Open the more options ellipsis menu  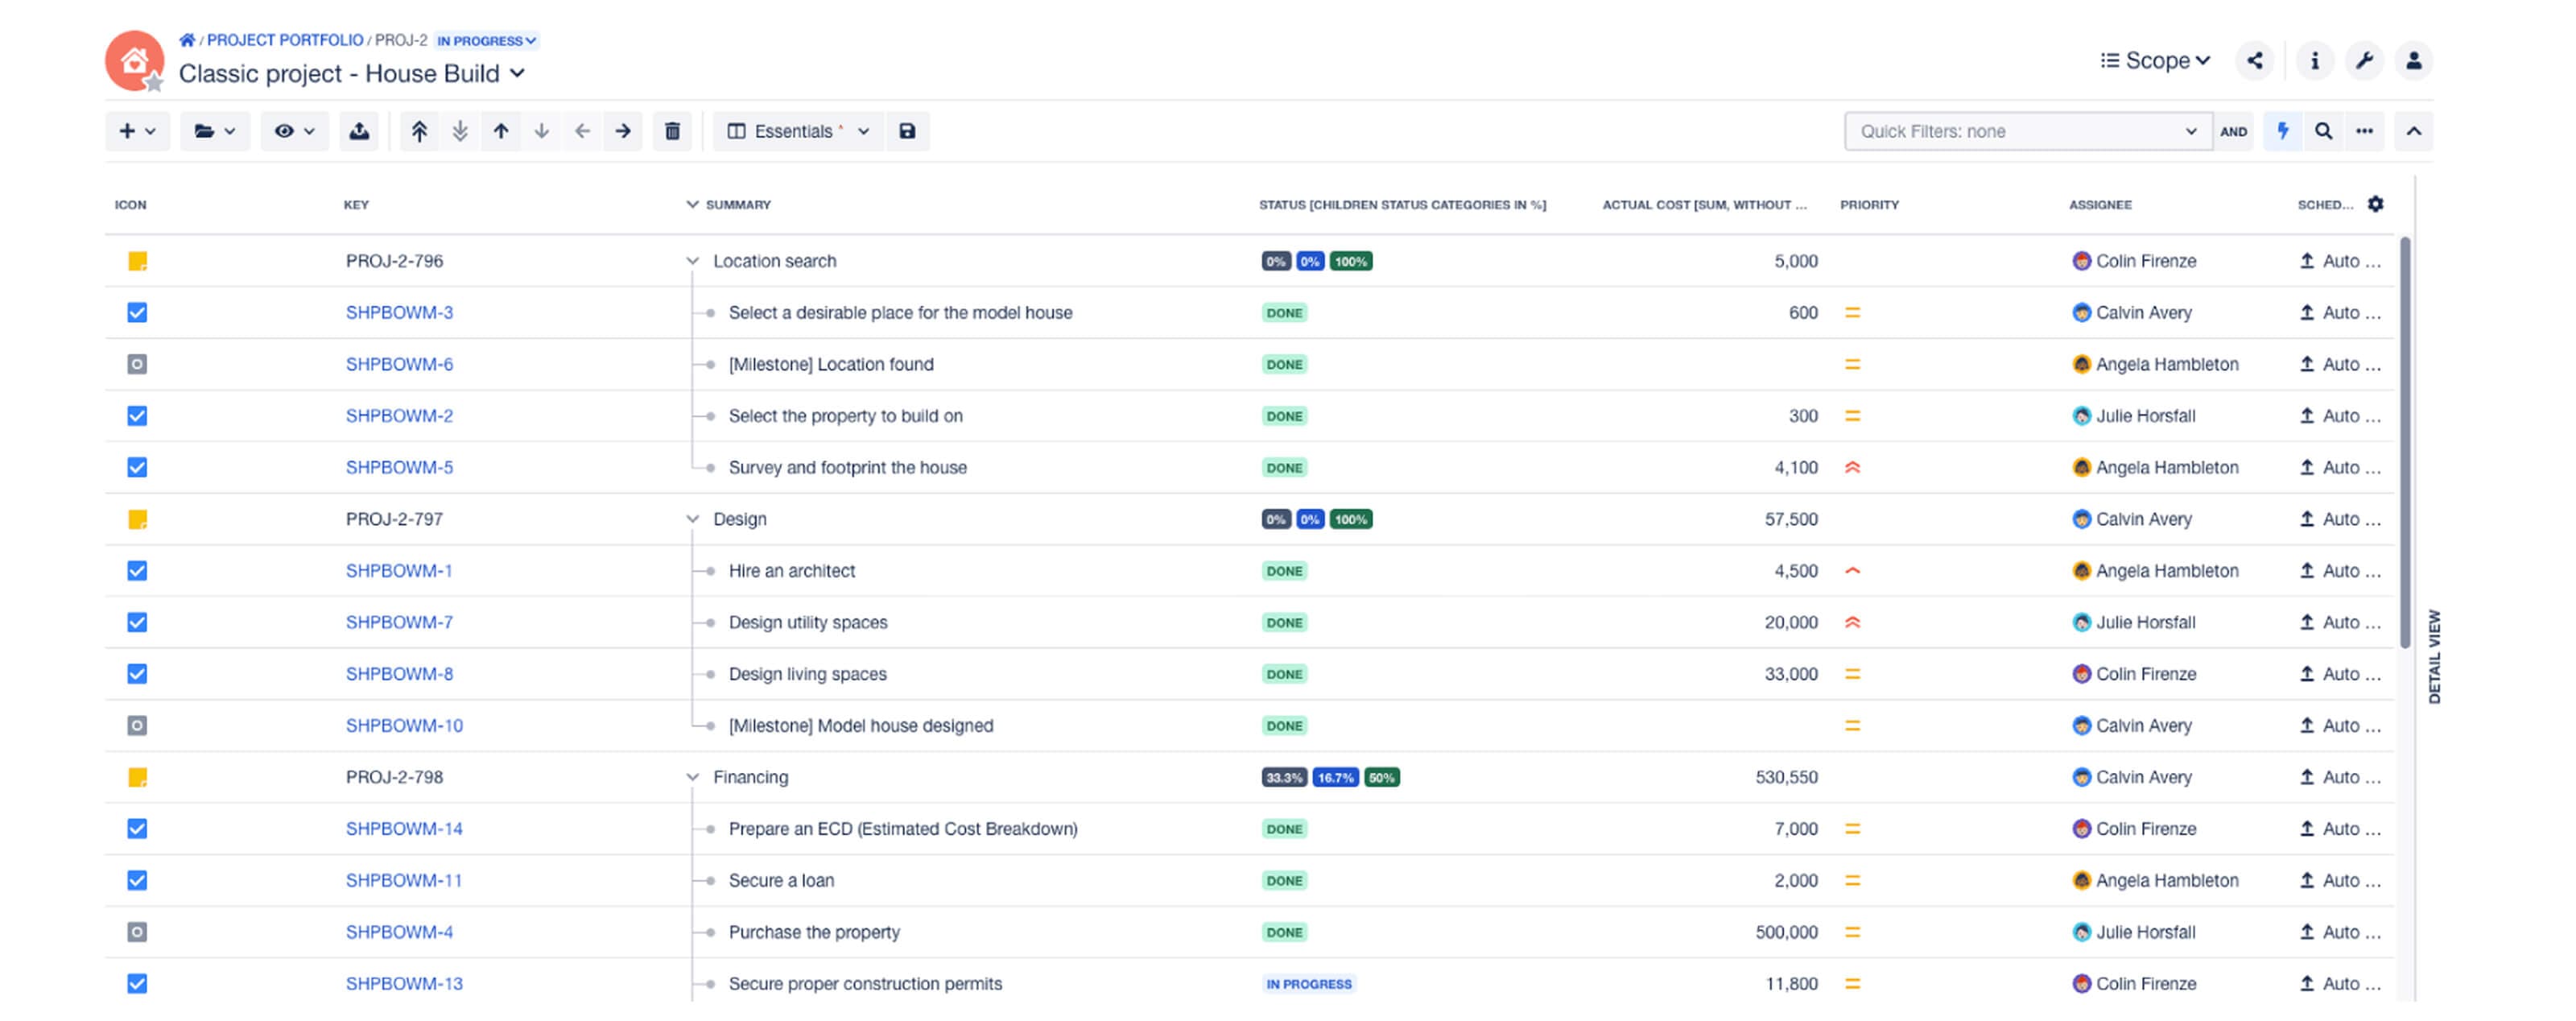[x=2364, y=131]
